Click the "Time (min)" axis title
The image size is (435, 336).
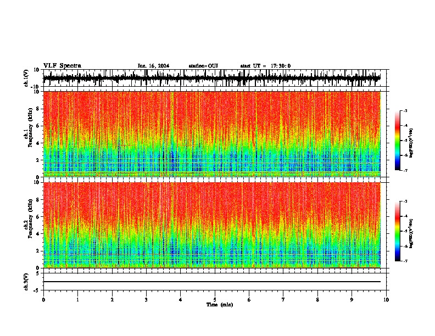[x=220, y=305]
